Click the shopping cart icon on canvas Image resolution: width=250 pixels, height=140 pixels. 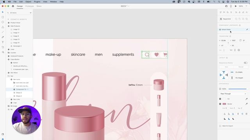click(165, 55)
